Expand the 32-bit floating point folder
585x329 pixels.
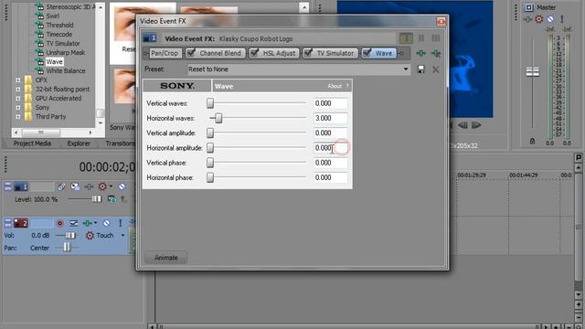pyautogui.click(x=18, y=90)
